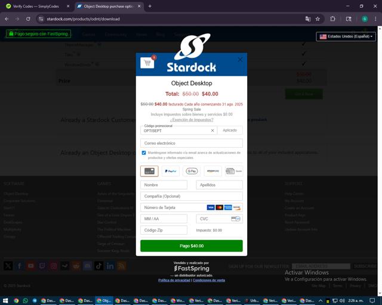This screenshot has width=382, height=305.
Task: Open WhatsApp from the taskbar
Action: click(25, 301)
